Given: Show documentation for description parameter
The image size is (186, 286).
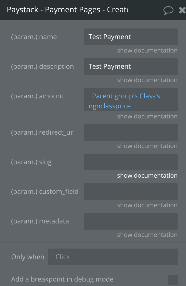Looking at the screenshot, I should click(147, 80).
